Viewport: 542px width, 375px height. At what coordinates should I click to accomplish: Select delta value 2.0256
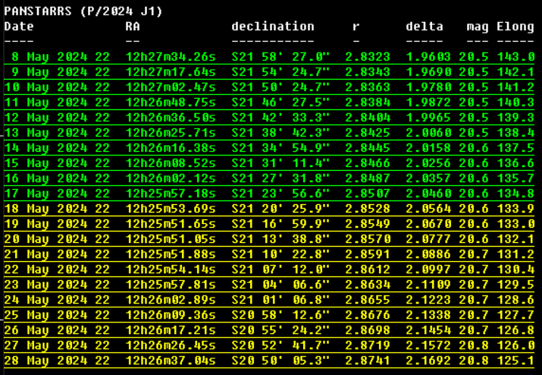coord(428,163)
